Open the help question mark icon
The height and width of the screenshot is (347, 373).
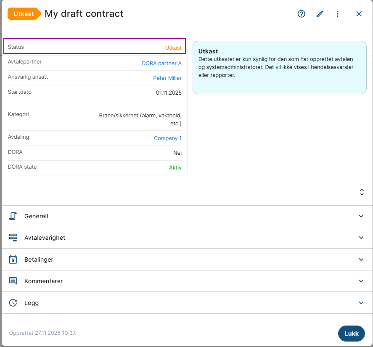[301, 14]
